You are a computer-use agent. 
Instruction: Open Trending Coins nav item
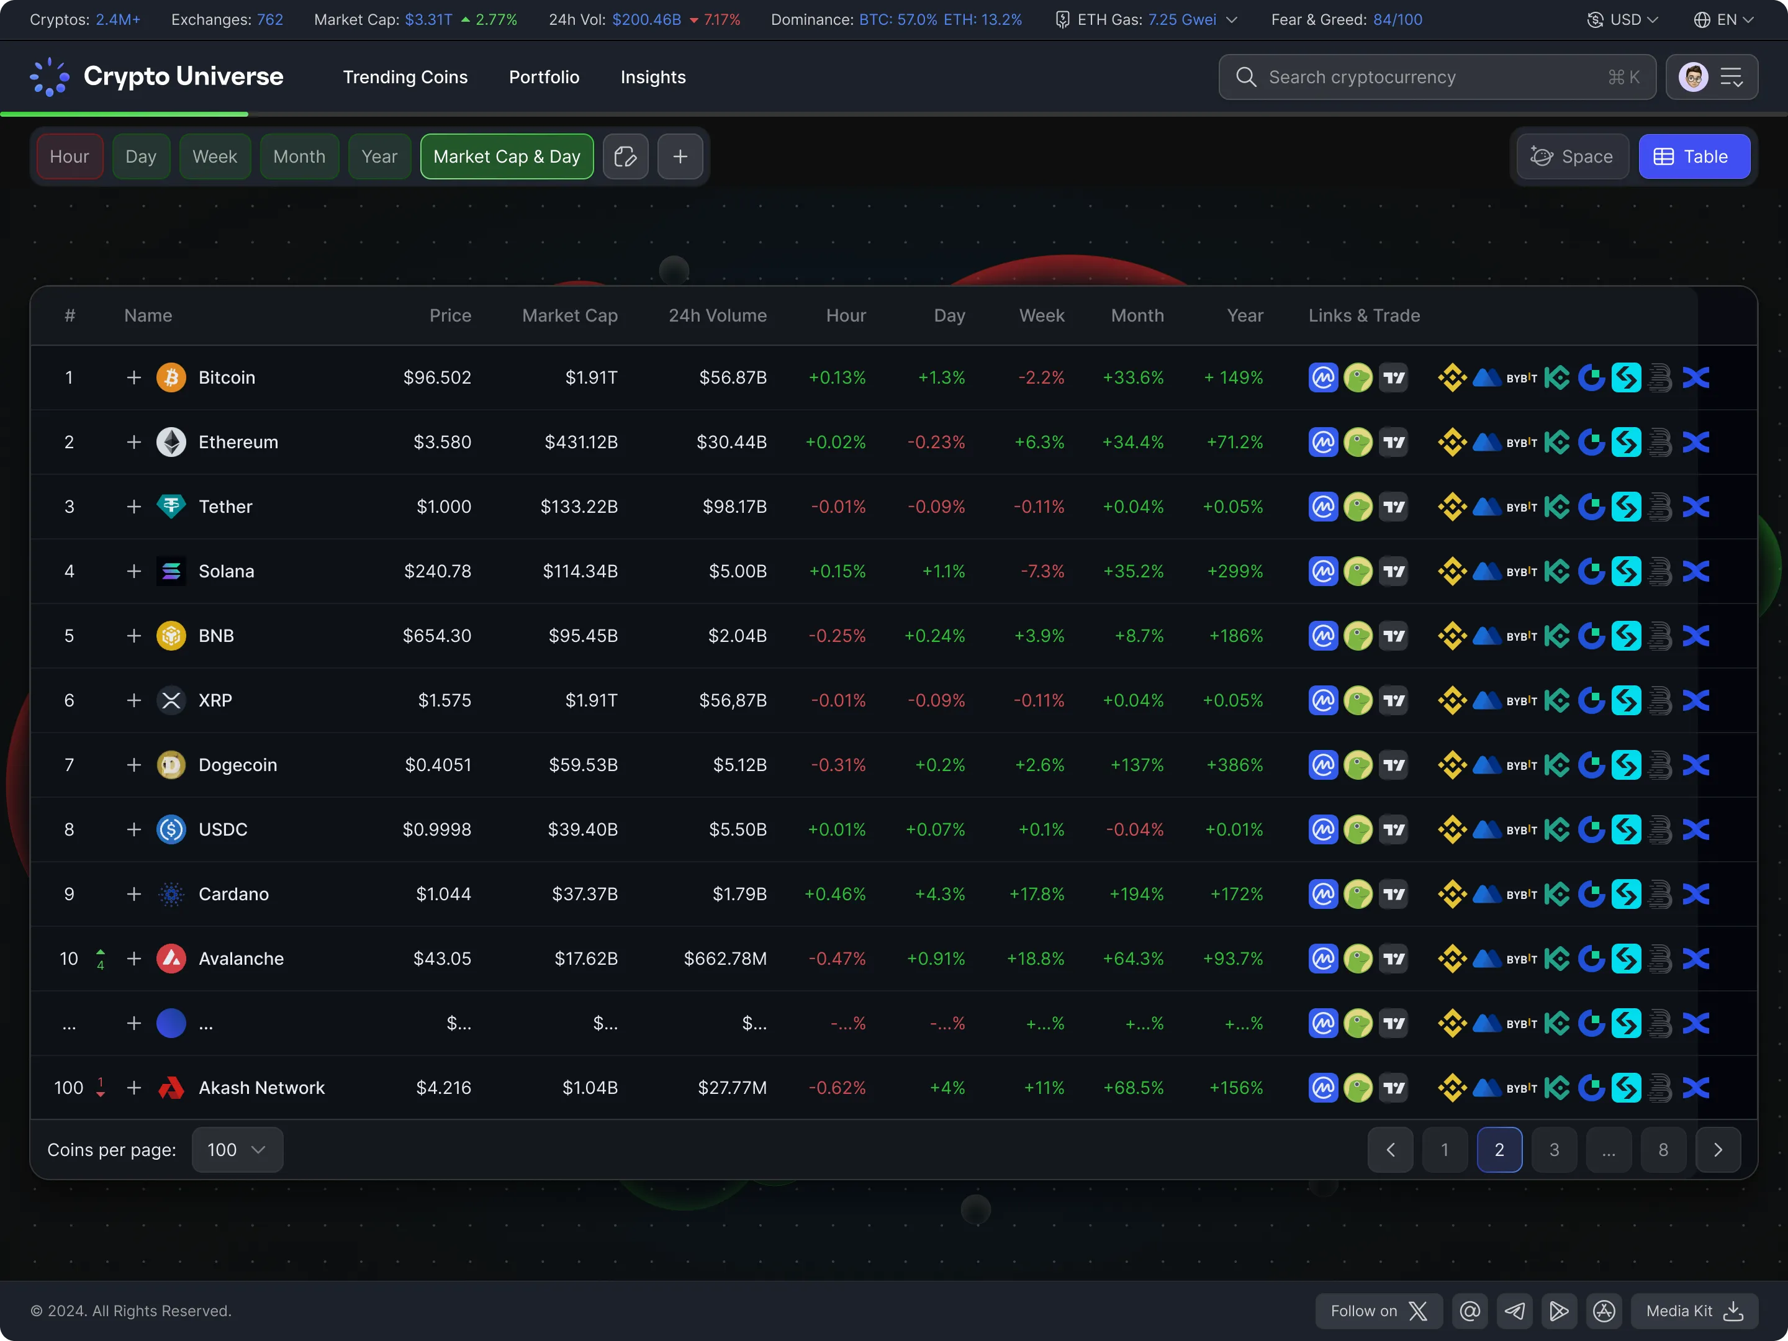pyautogui.click(x=405, y=78)
